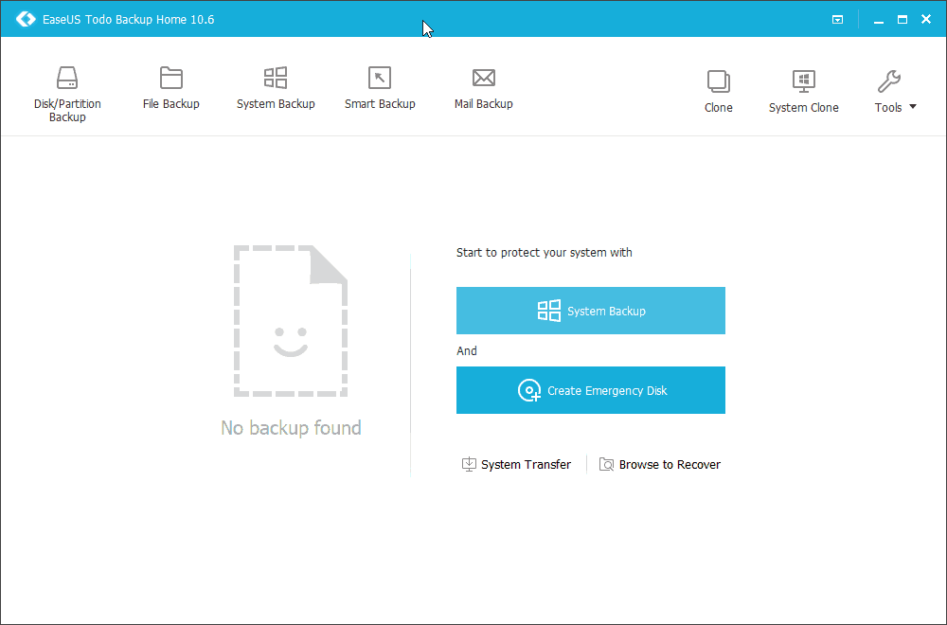Open Mail Backup
The image size is (947, 625).
pyautogui.click(x=483, y=87)
